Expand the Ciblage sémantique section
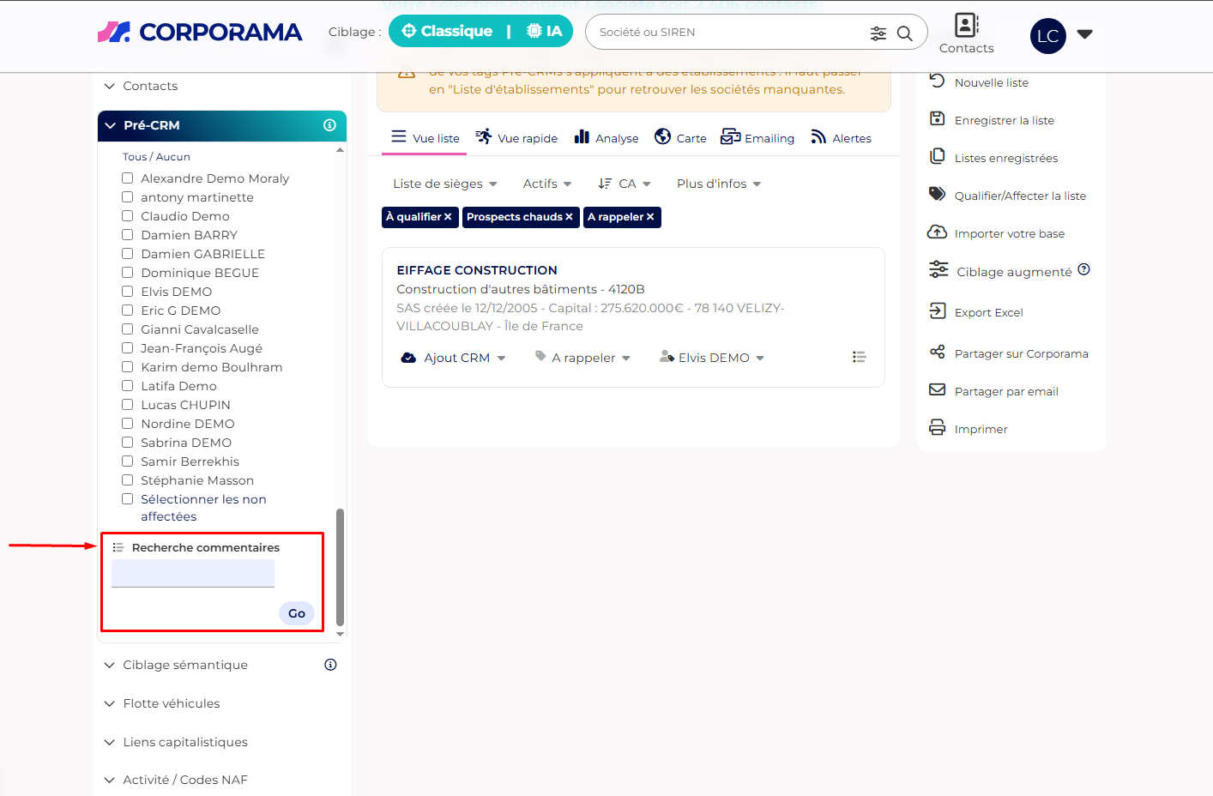The width and height of the screenshot is (1213, 796). pos(184,665)
